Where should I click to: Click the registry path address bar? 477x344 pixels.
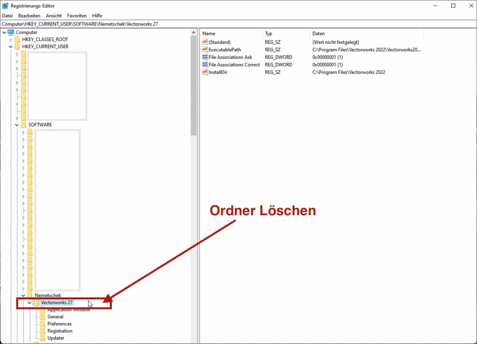pos(233,24)
